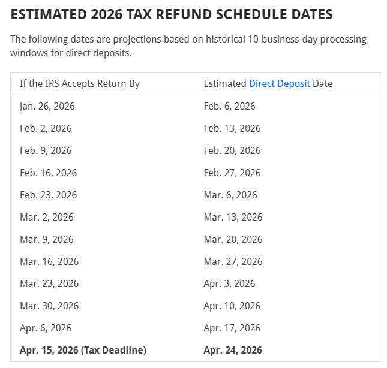Screen dimensions: 387x368
Task: Select the Apr. 6, 2026 acceptance date
Action: click(x=46, y=328)
